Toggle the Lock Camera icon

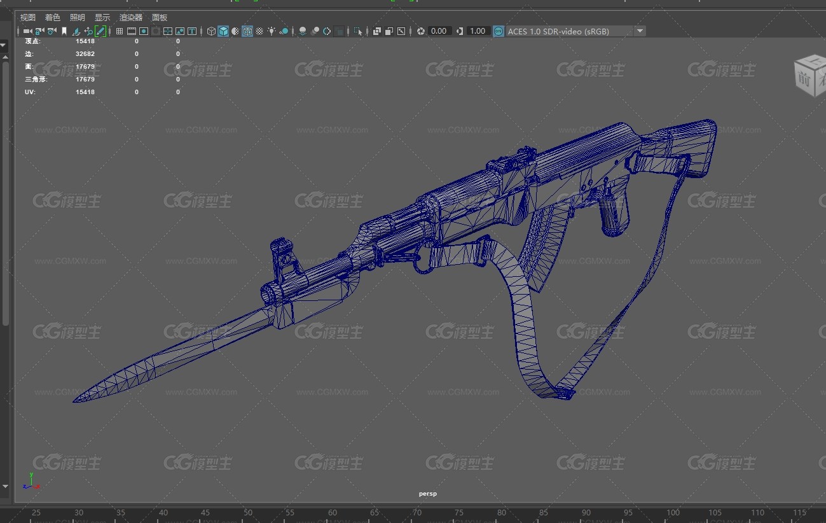click(39, 31)
